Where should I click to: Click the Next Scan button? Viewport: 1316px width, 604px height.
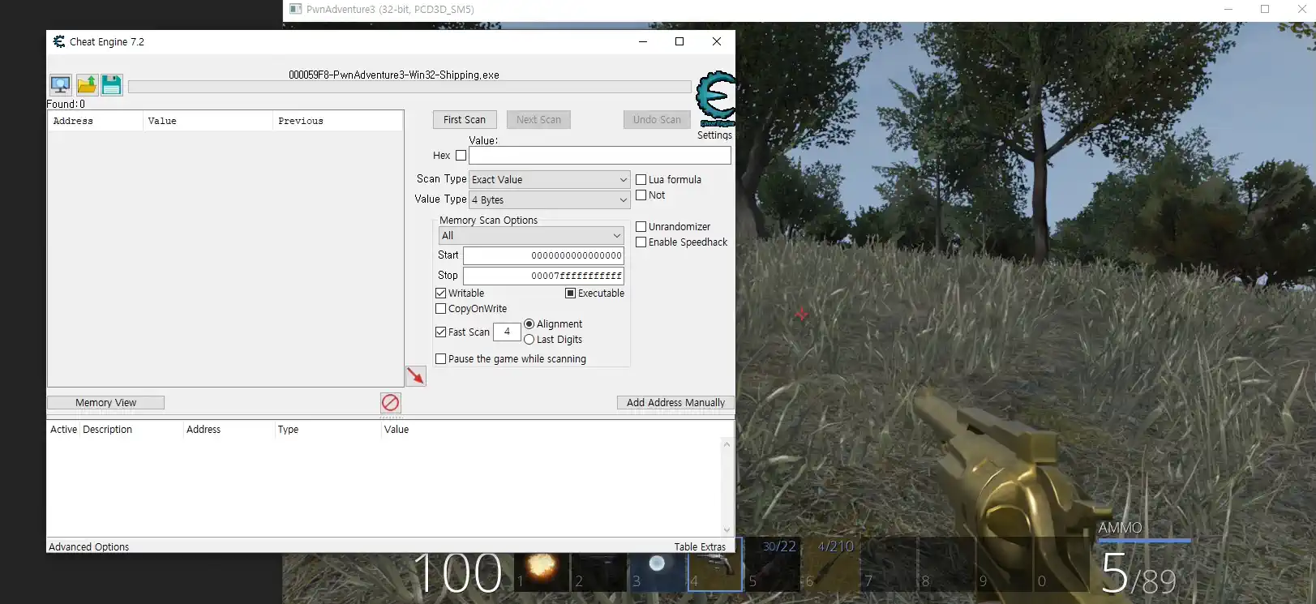(x=538, y=120)
